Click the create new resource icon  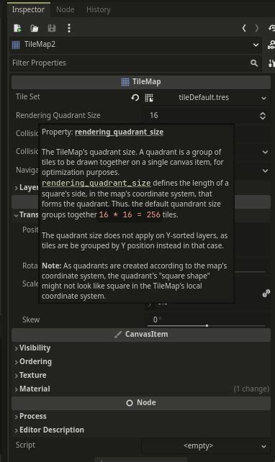(x=17, y=28)
